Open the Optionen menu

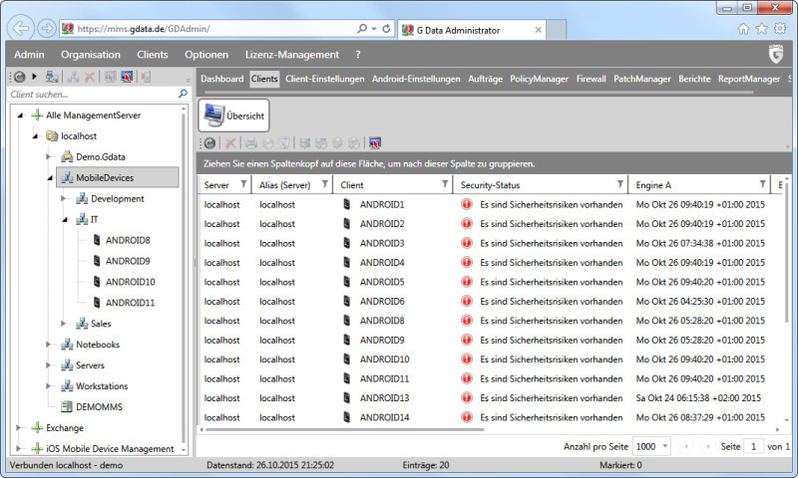click(x=206, y=55)
